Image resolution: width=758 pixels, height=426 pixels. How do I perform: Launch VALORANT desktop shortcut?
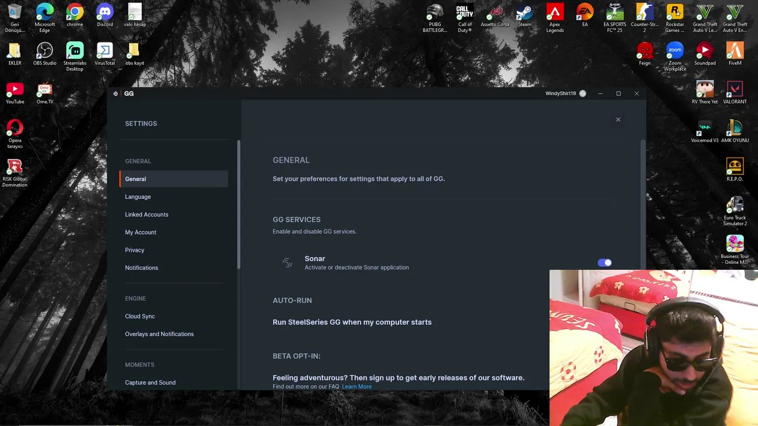click(x=735, y=93)
